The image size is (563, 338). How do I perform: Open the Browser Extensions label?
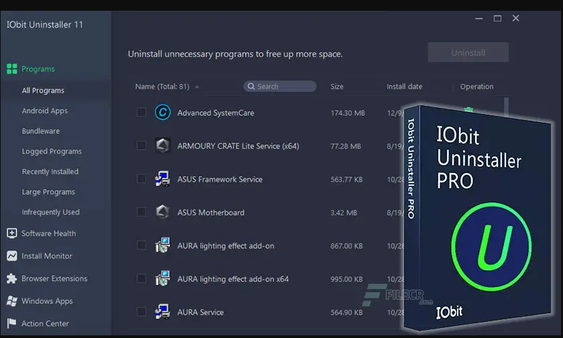54,278
